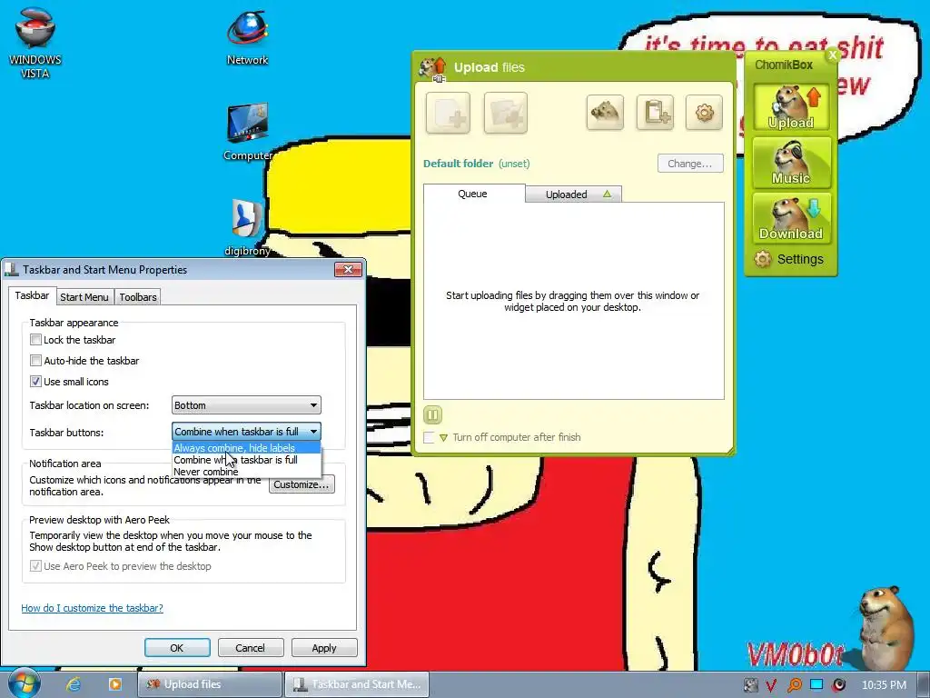Click the add file icon in Upload files
Screen dimensions: 930x698
click(x=448, y=113)
